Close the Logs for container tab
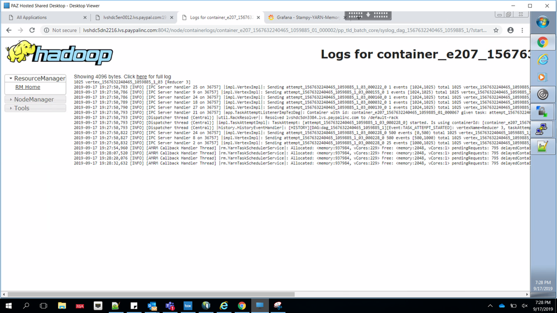Viewport: 557px width, 313px height. [258, 17]
